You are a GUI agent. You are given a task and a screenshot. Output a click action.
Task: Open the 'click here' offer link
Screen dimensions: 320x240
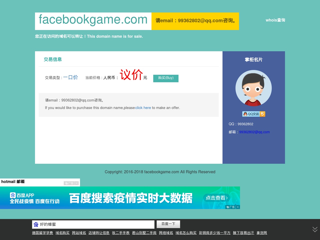coord(143,108)
